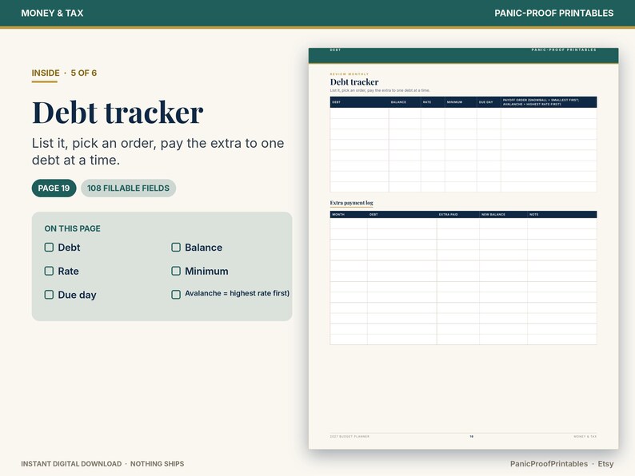Screen dimensions: 635x476
Task: Click INSTANT DIGITAL DOWNLOAD · NOTHING SHIPS footer text
Action: click(102, 464)
